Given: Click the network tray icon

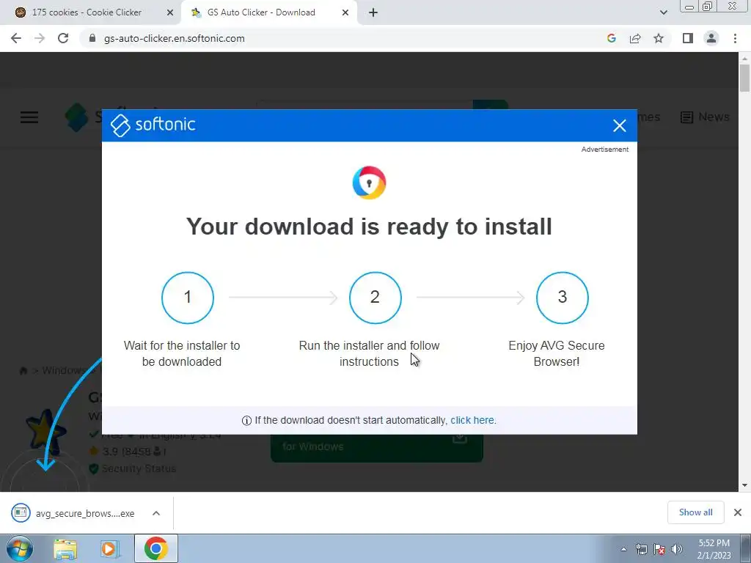Looking at the screenshot, I should tap(641, 549).
